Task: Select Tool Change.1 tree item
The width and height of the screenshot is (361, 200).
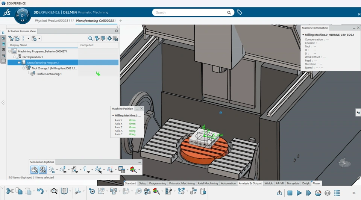Action: tap(55, 68)
